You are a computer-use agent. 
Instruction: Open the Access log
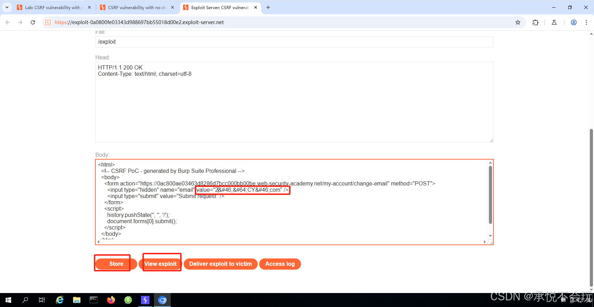[x=280, y=264]
